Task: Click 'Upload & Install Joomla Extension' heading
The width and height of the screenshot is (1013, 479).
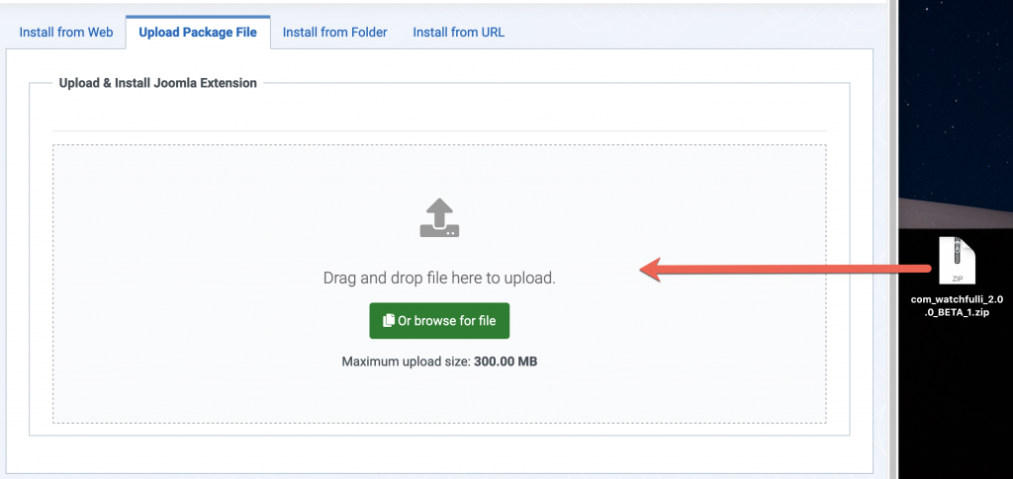Action: click(x=157, y=83)
